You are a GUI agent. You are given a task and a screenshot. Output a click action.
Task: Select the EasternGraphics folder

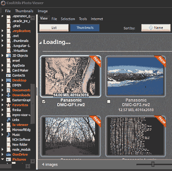click(x=21, y=100)
